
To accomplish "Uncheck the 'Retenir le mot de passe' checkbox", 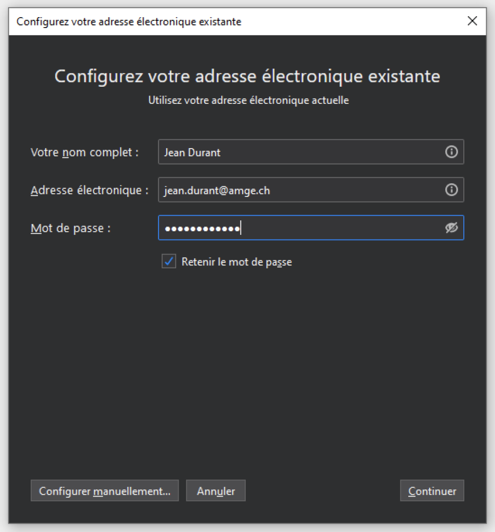I will pyautogui.click(x=169, y=261).
